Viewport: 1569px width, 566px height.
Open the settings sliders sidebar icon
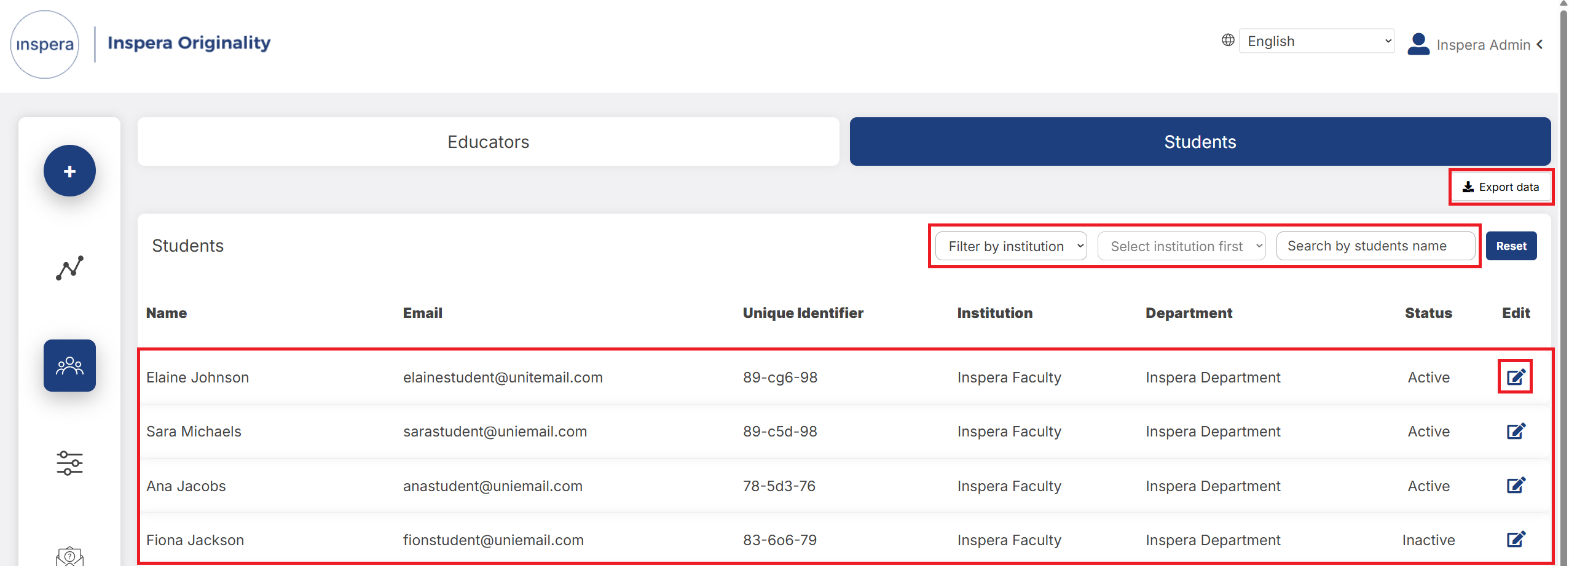(x=69, y=463)
